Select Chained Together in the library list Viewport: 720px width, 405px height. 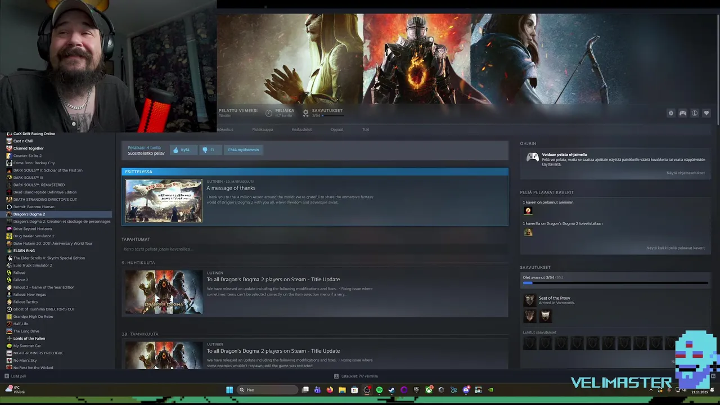click(28, 148)
